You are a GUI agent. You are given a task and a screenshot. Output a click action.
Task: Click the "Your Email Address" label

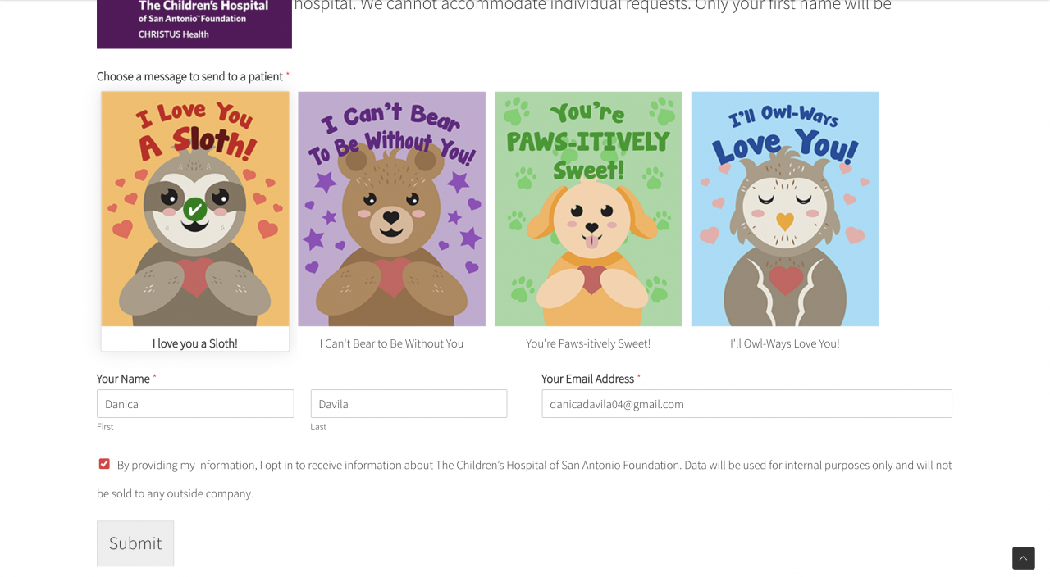click(x=587, y=379)
